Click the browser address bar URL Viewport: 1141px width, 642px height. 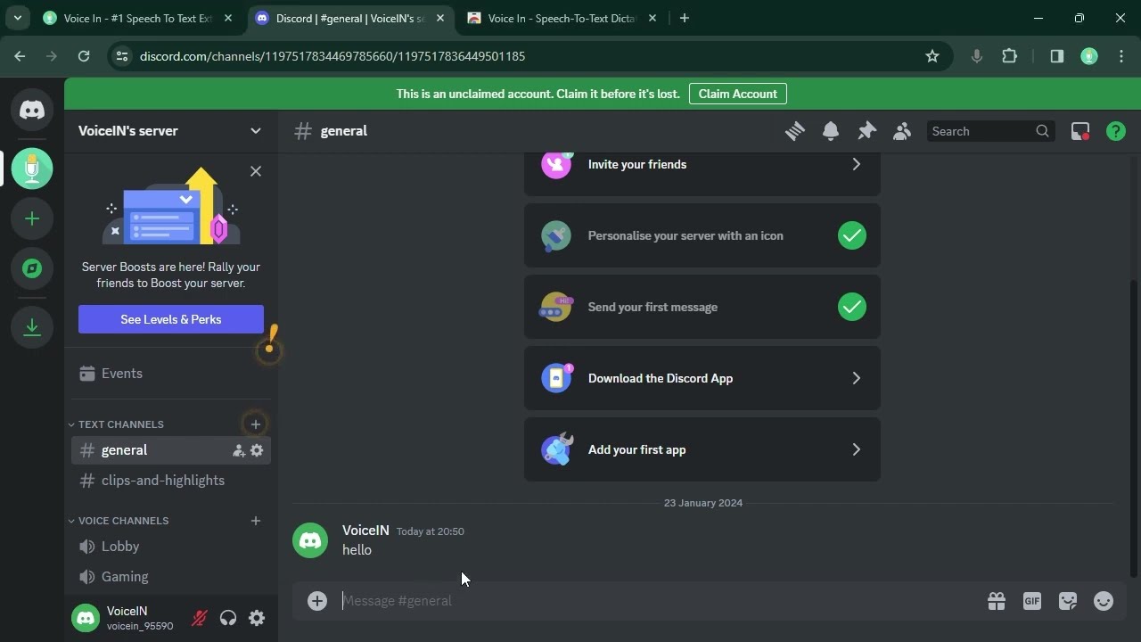pos(332,56)
